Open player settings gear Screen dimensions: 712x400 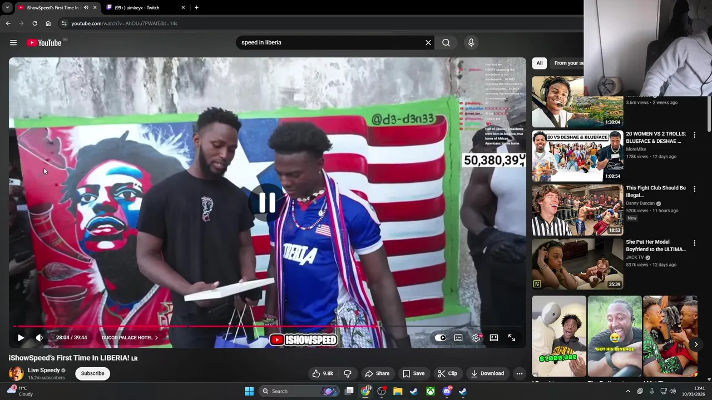click(476, 338)
